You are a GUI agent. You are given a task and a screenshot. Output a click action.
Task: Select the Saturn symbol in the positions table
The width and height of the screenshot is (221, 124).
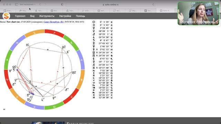point(94,40)
